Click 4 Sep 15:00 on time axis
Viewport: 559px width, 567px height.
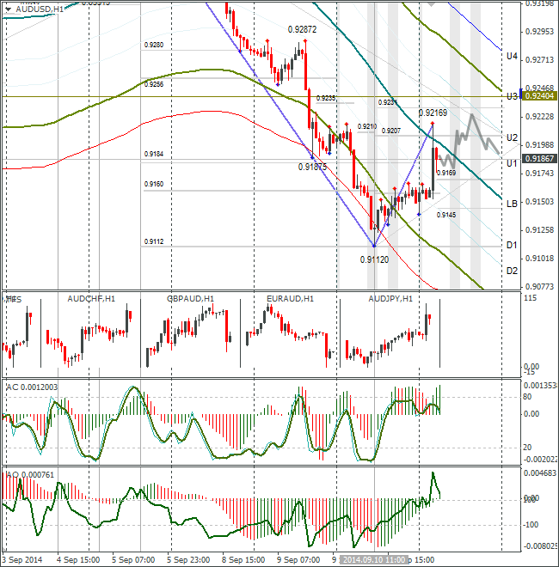(x=78, y=560)
